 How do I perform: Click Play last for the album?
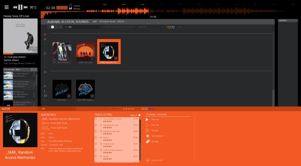tap(152, 130)
